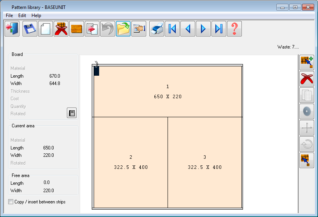Click the free area Length value 0.0

click(x=46, y=182)
